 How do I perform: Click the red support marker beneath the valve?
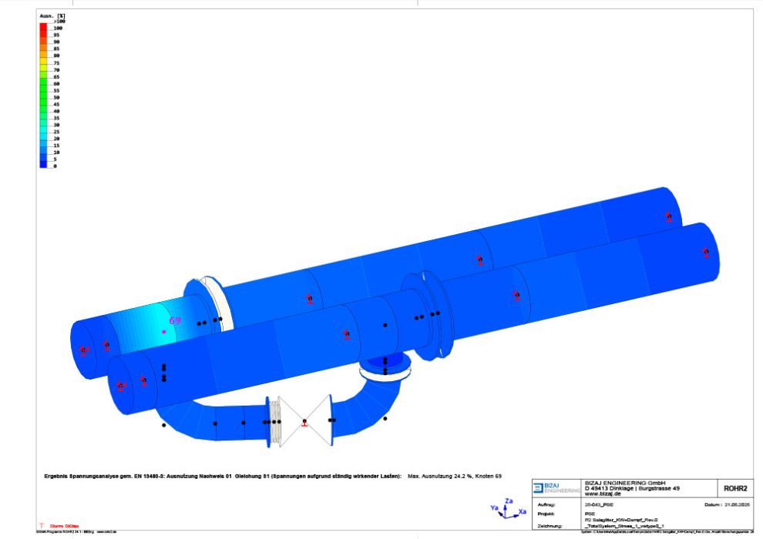(x=305, y=424)
